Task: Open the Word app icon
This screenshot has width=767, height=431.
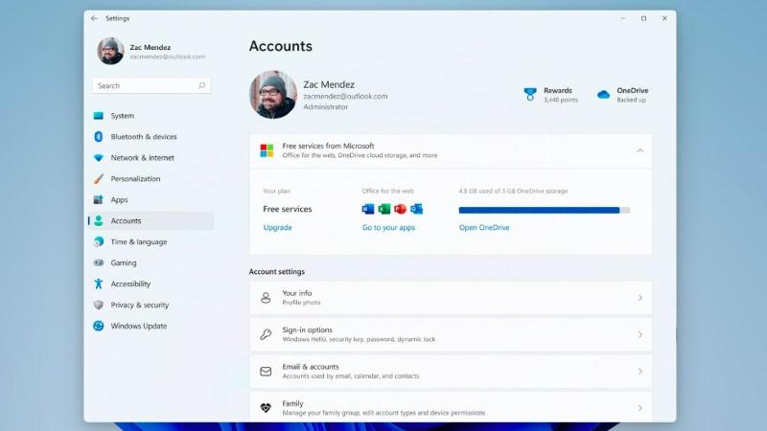Action: click(x=368, y=209)
